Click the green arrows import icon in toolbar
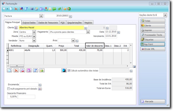The height and width of the screenshot is (111, 173). pyautogui.click(x=60, y=9)
